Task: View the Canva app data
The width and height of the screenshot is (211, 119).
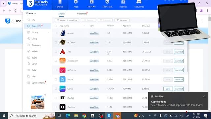Action: [168, 89]
